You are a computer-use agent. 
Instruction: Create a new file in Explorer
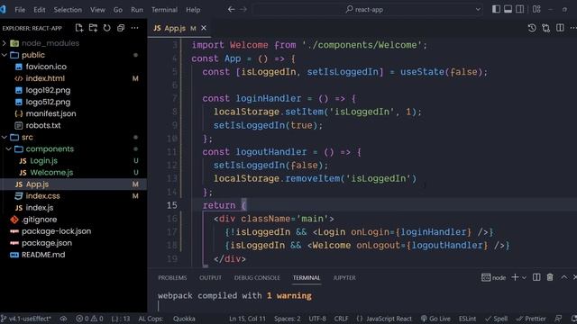79,28
